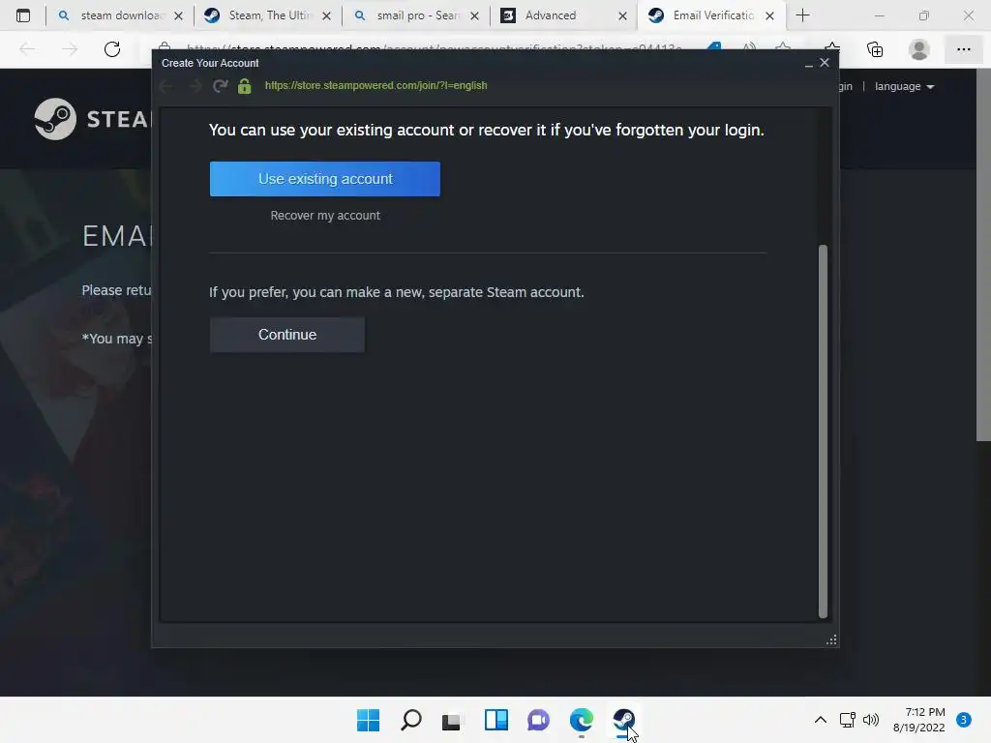This screenshot has height=743, width=991.
Task: Open Task View on the taskbar
Action: tap(451, 720)
